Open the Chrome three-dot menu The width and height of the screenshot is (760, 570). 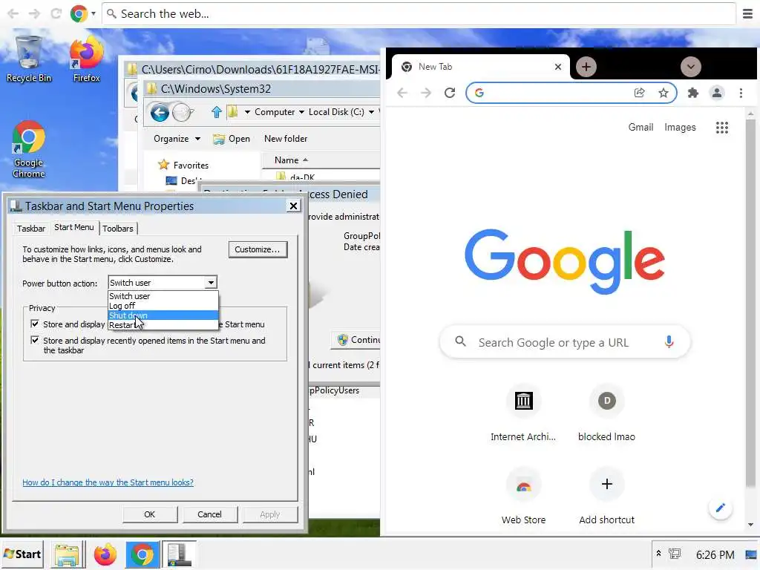pos(741,93)
